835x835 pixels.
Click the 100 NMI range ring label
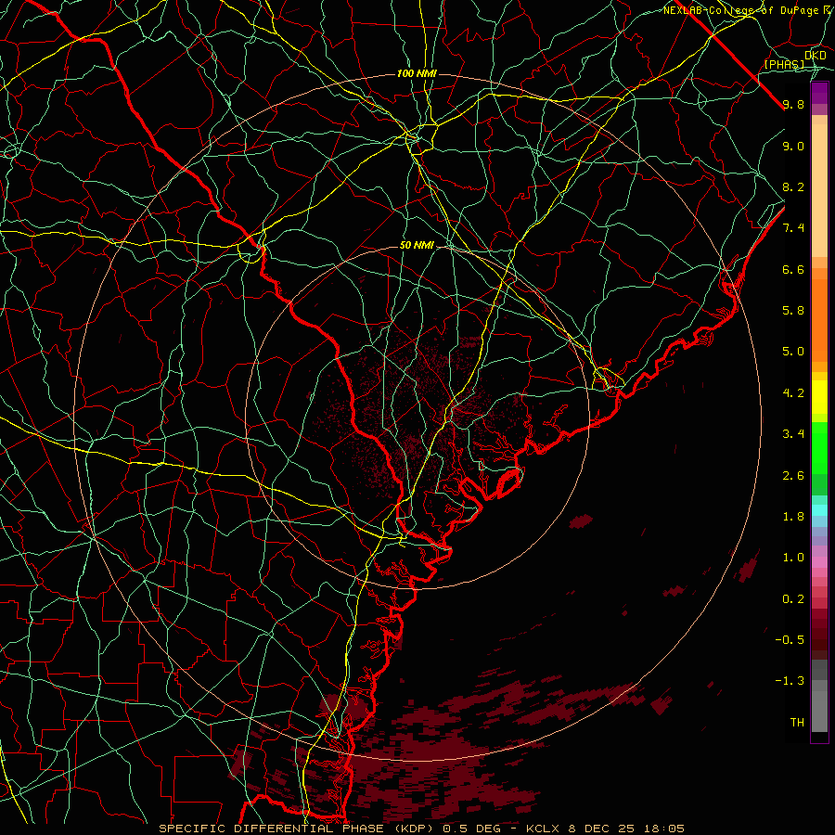pos(417,73)
